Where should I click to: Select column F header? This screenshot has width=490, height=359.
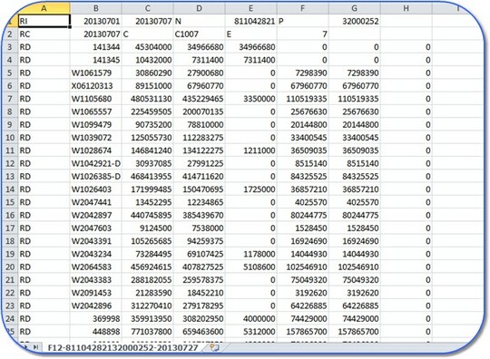pyautogui.click(x=302, y=8)
